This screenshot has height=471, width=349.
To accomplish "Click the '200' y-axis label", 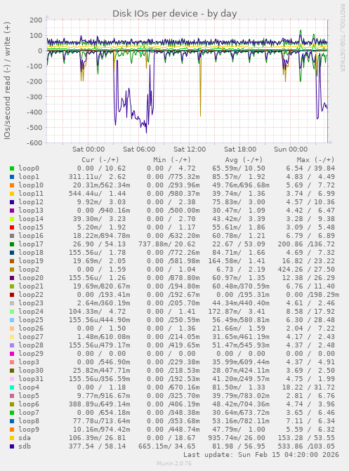I will pos(36,20).
